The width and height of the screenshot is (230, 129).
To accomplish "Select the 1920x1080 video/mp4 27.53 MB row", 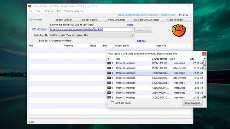I will tap(155, 63).
